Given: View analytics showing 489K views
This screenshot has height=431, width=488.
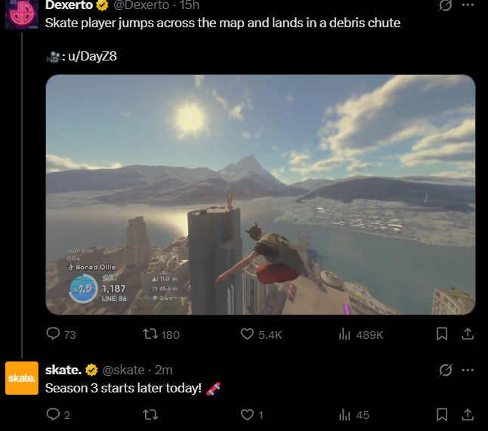Looking at the screenshot, I should [360, 334].
